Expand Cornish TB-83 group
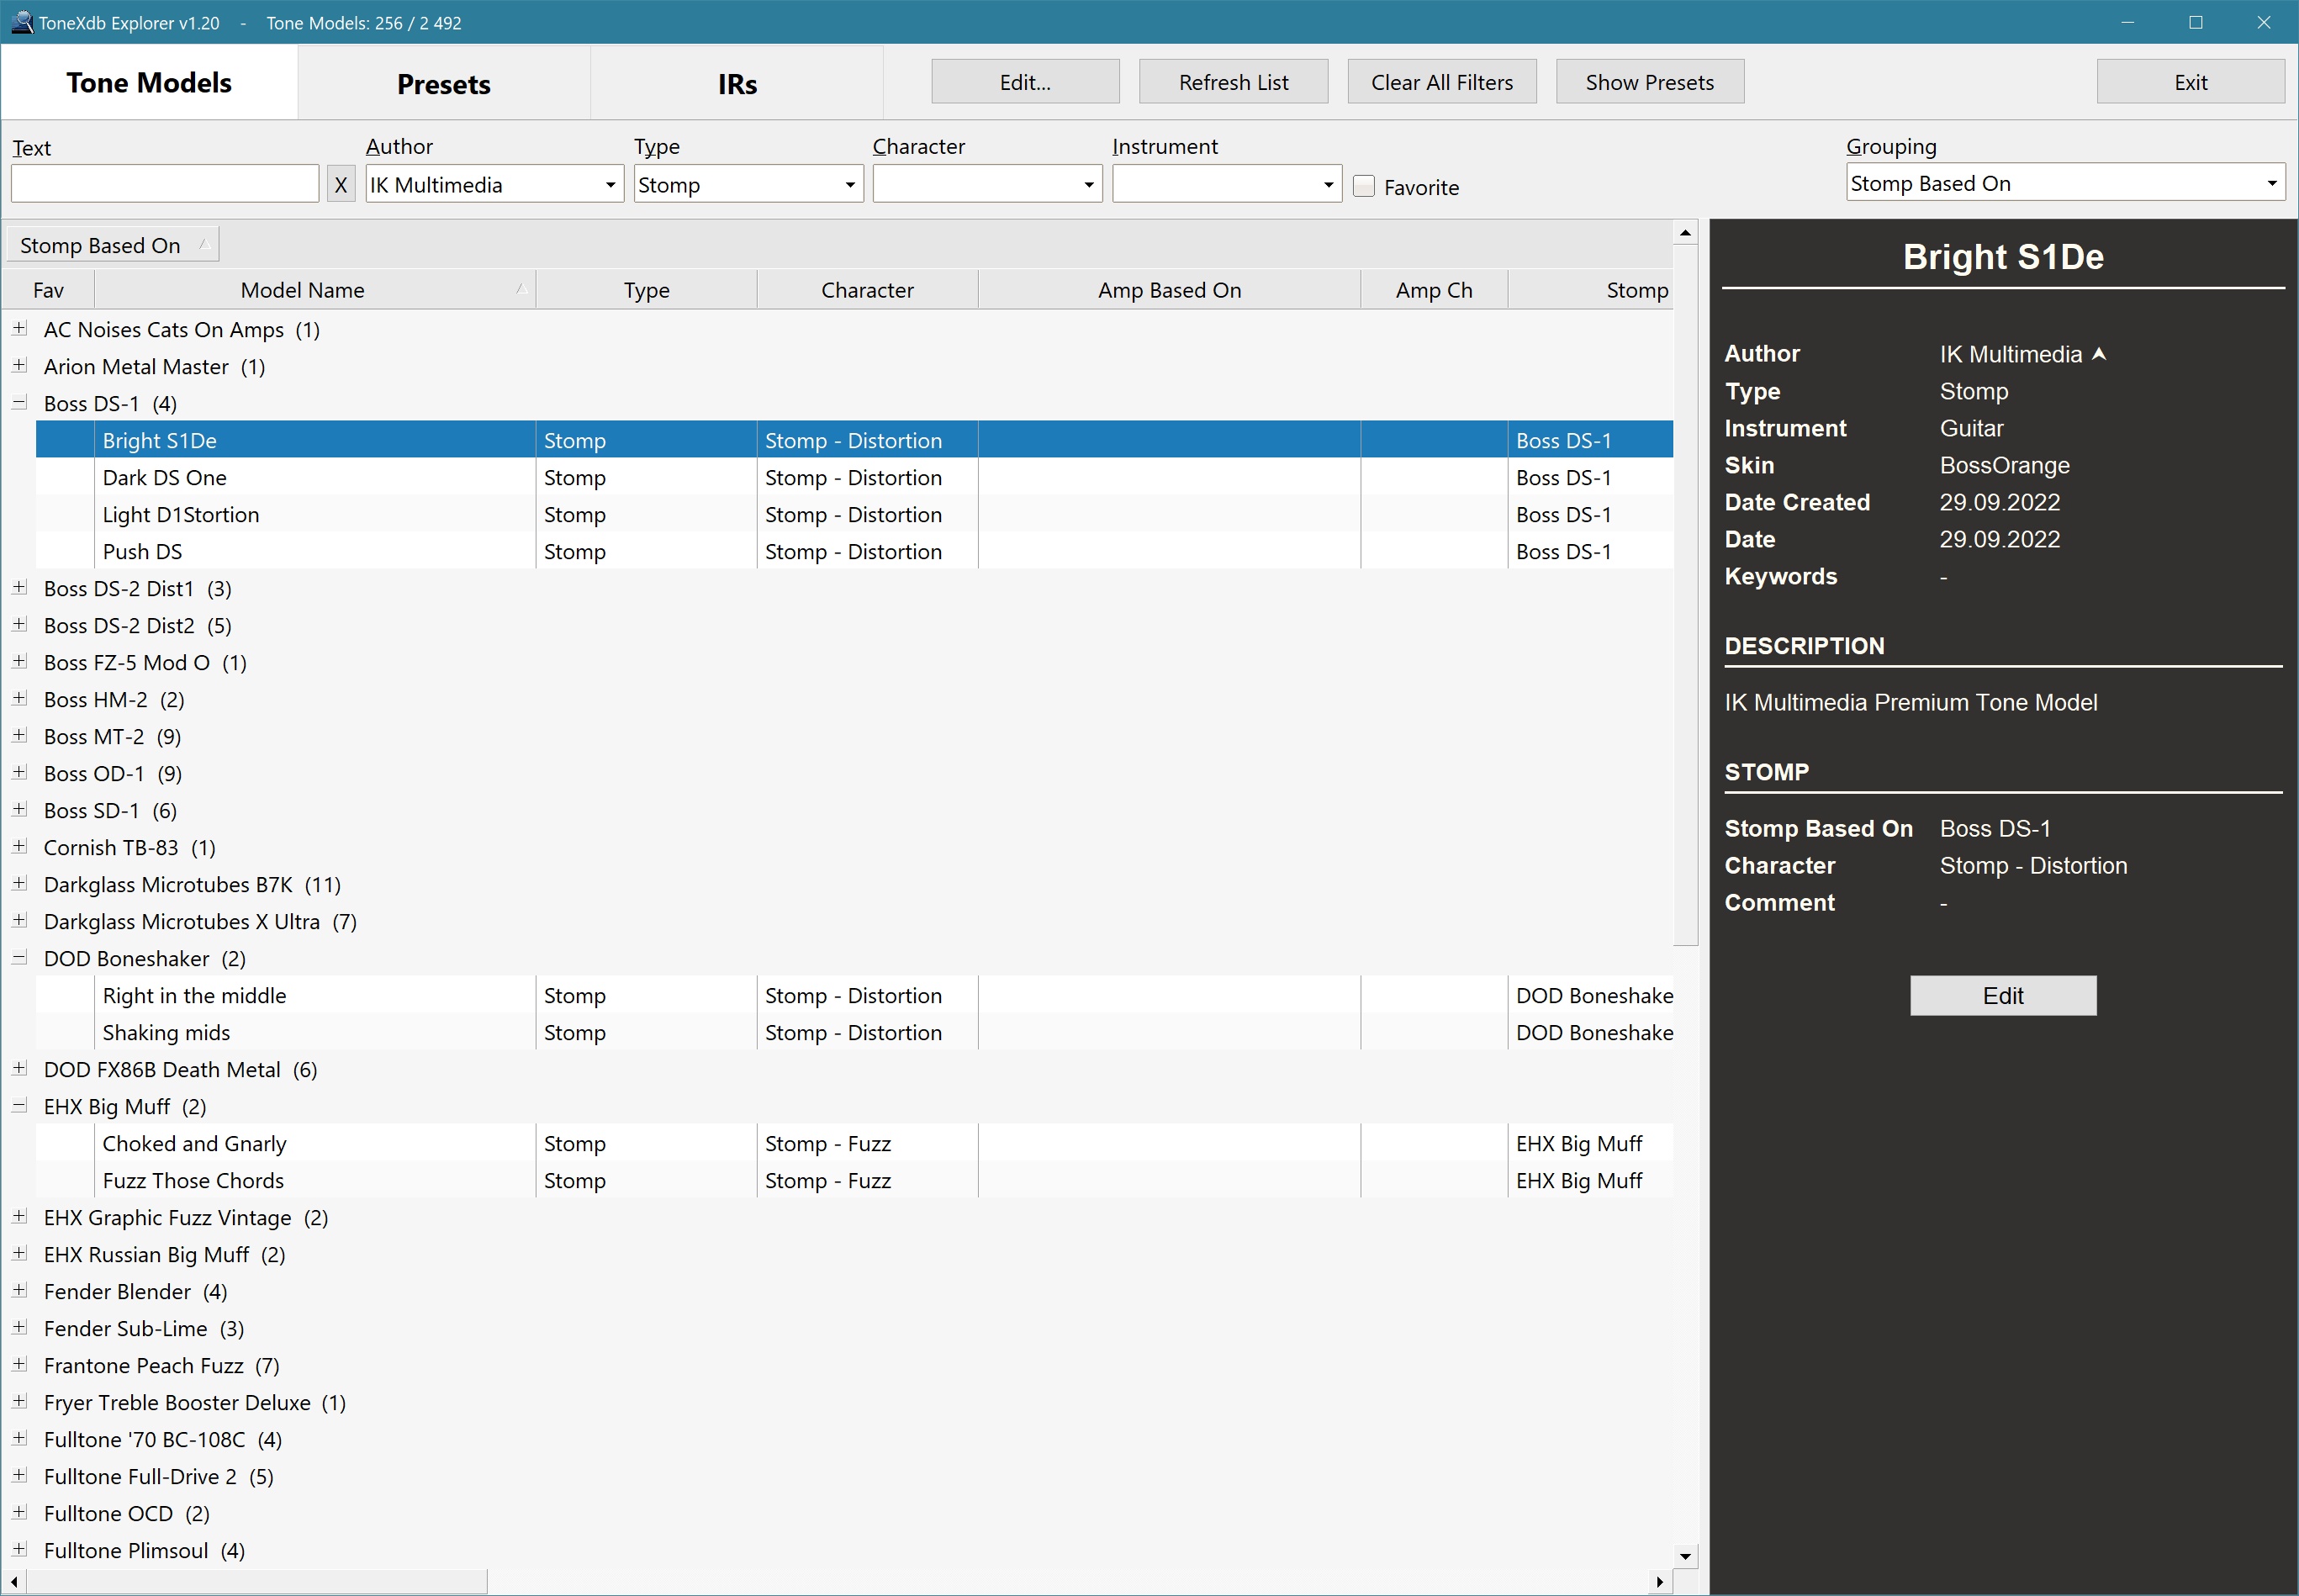The image size is (2299, 1596). (19, 846)
